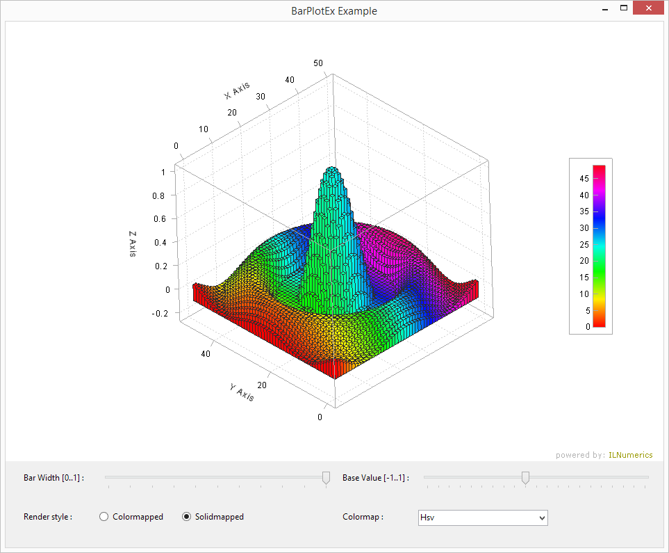This screenshot has height=553, width=669.
Task: Minimize the BarPlotEx Example window
Action: point(605,10)
